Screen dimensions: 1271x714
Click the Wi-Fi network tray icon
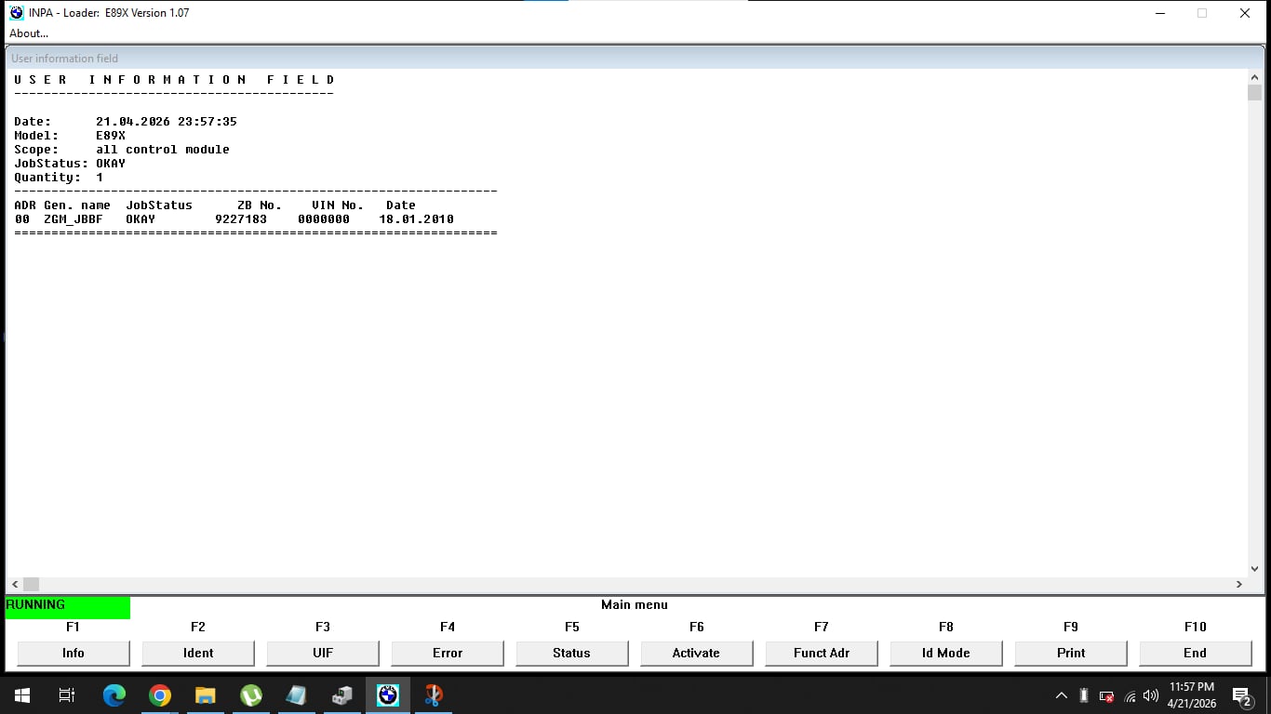click(x=1130, y=695)
